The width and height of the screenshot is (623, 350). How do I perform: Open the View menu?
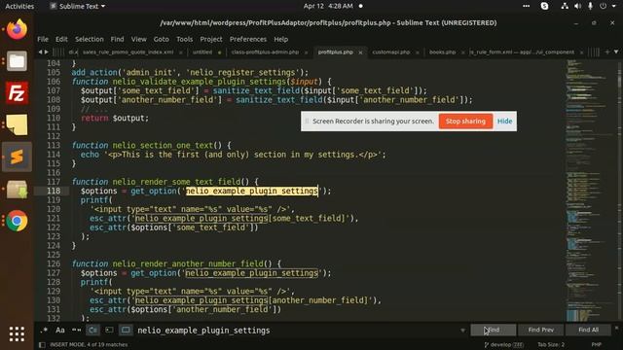[x=139, y=39]
